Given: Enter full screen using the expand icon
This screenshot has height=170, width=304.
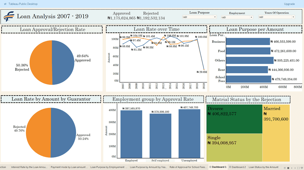Looking at the screenshot, I should (x=298, y=168).
